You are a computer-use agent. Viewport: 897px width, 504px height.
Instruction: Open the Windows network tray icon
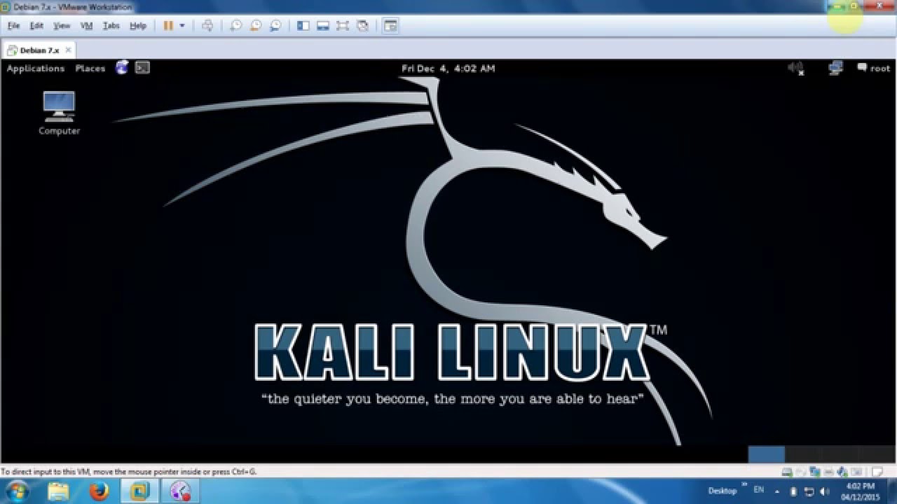[x=809, y=491]
